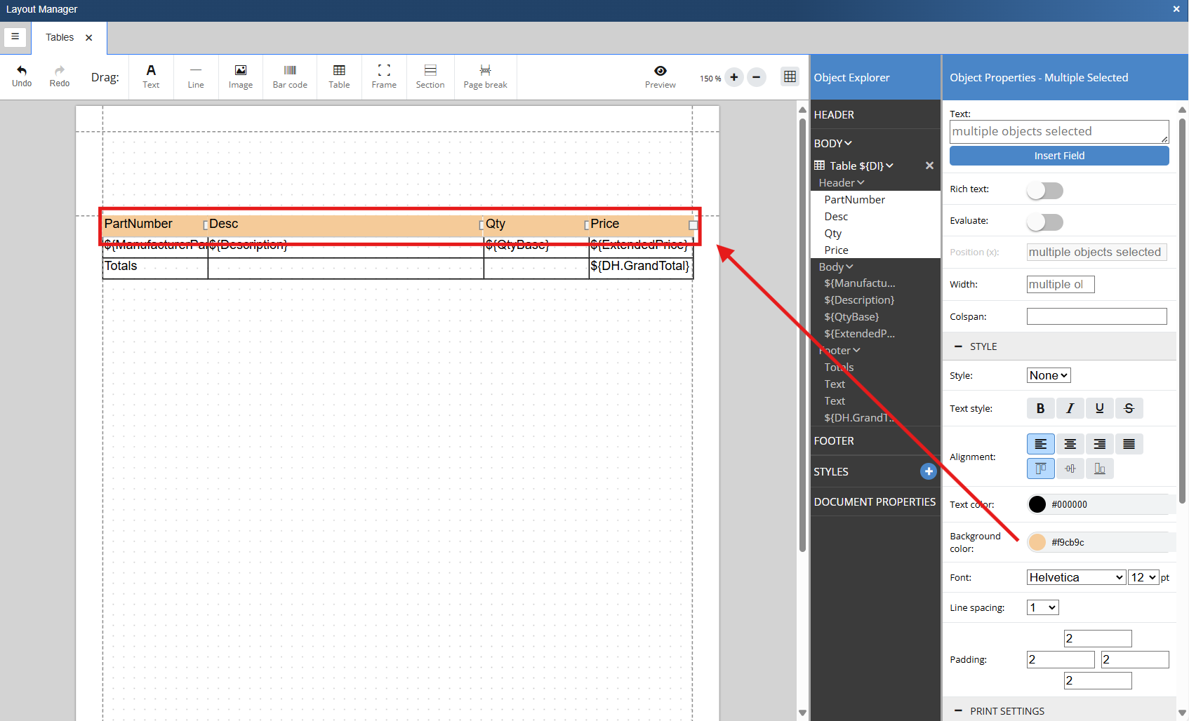Add a new style with plus icon
The height and width of the screenshot is (721, 1189).
click(928, 471)
